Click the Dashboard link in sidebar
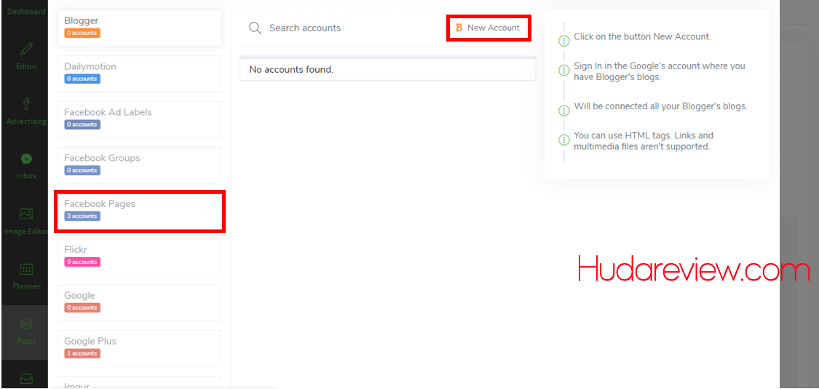 26,12
